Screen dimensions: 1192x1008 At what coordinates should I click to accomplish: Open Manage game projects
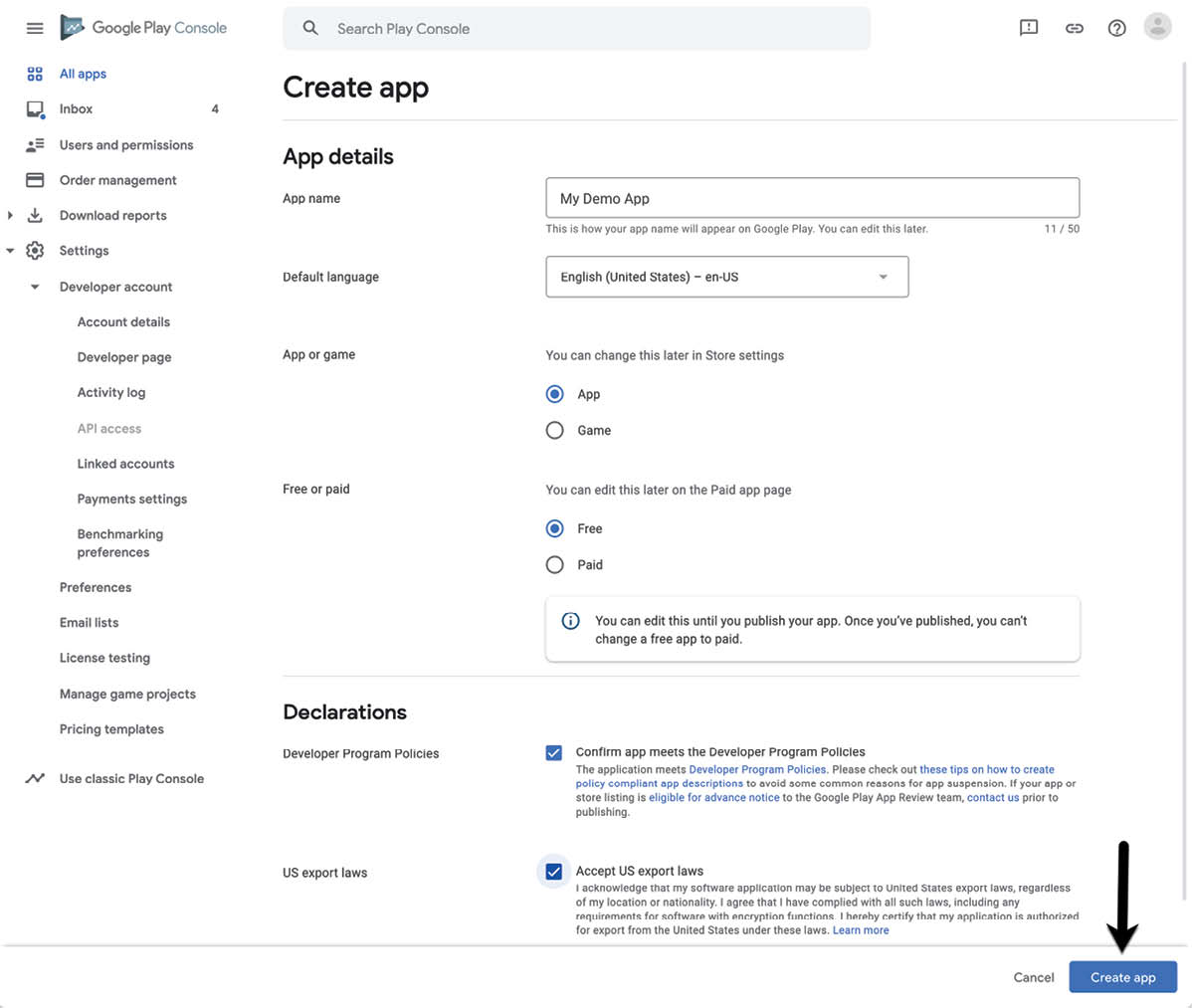tap(127, 694)
